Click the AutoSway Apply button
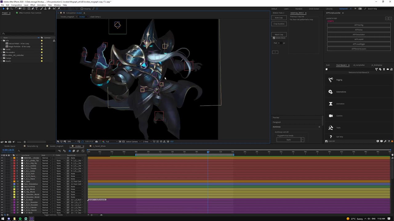The height and width of the screenshot is (221, 394). [289, 140]
